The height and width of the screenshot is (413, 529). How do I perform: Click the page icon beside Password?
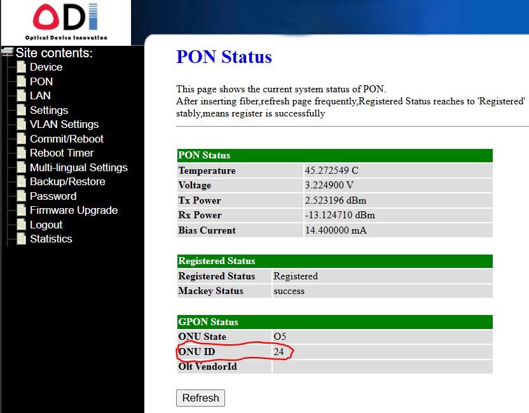tap(21, 196)
